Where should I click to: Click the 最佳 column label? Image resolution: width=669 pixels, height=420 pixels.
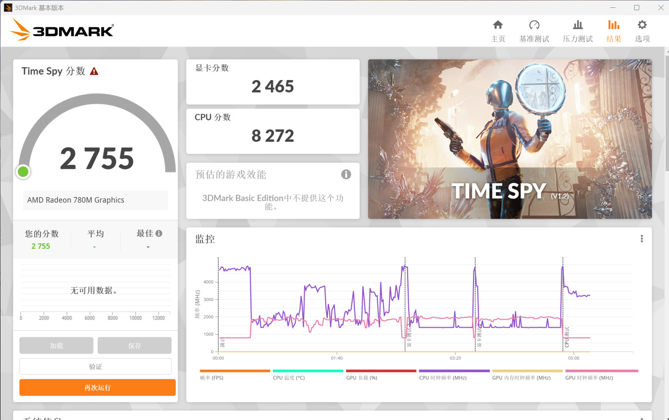145,233
